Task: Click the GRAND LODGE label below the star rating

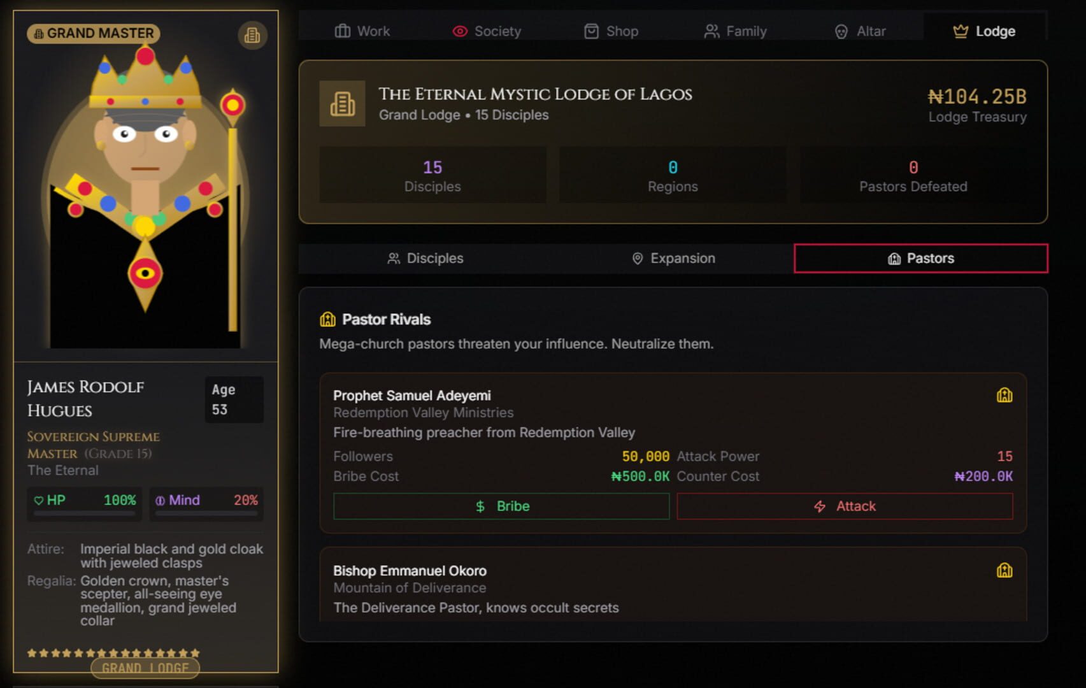Action: tap(145, 668)
